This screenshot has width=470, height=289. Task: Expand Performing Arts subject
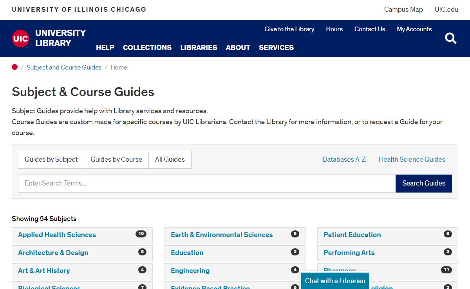[388, 253]
